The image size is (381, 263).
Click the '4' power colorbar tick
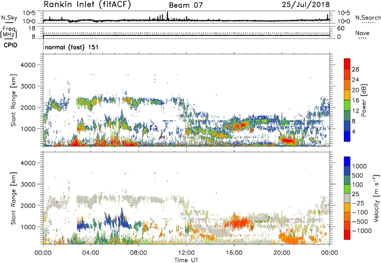pyautogui.click(x=354, y=131)
